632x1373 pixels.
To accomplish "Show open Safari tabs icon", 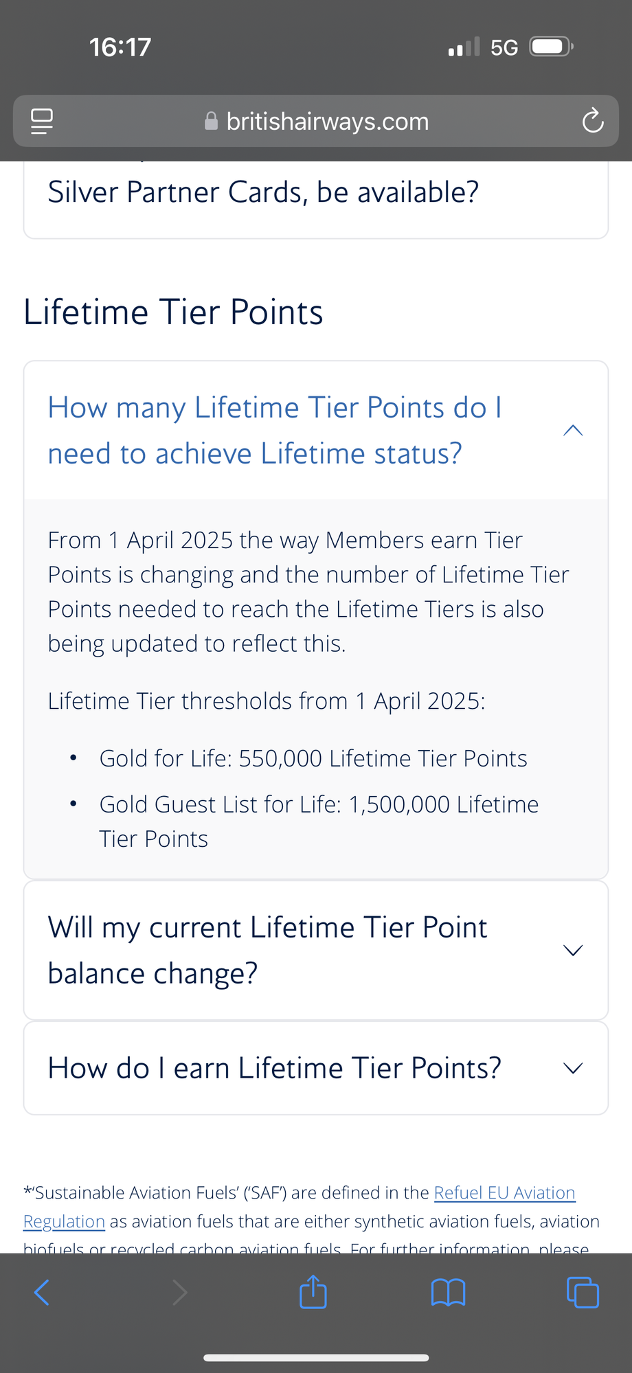I will pos(583,1293).
